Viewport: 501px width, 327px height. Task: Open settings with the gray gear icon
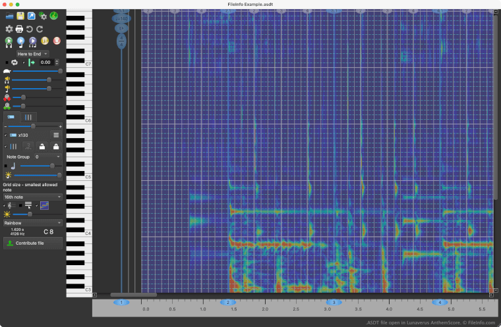(9, 29)
